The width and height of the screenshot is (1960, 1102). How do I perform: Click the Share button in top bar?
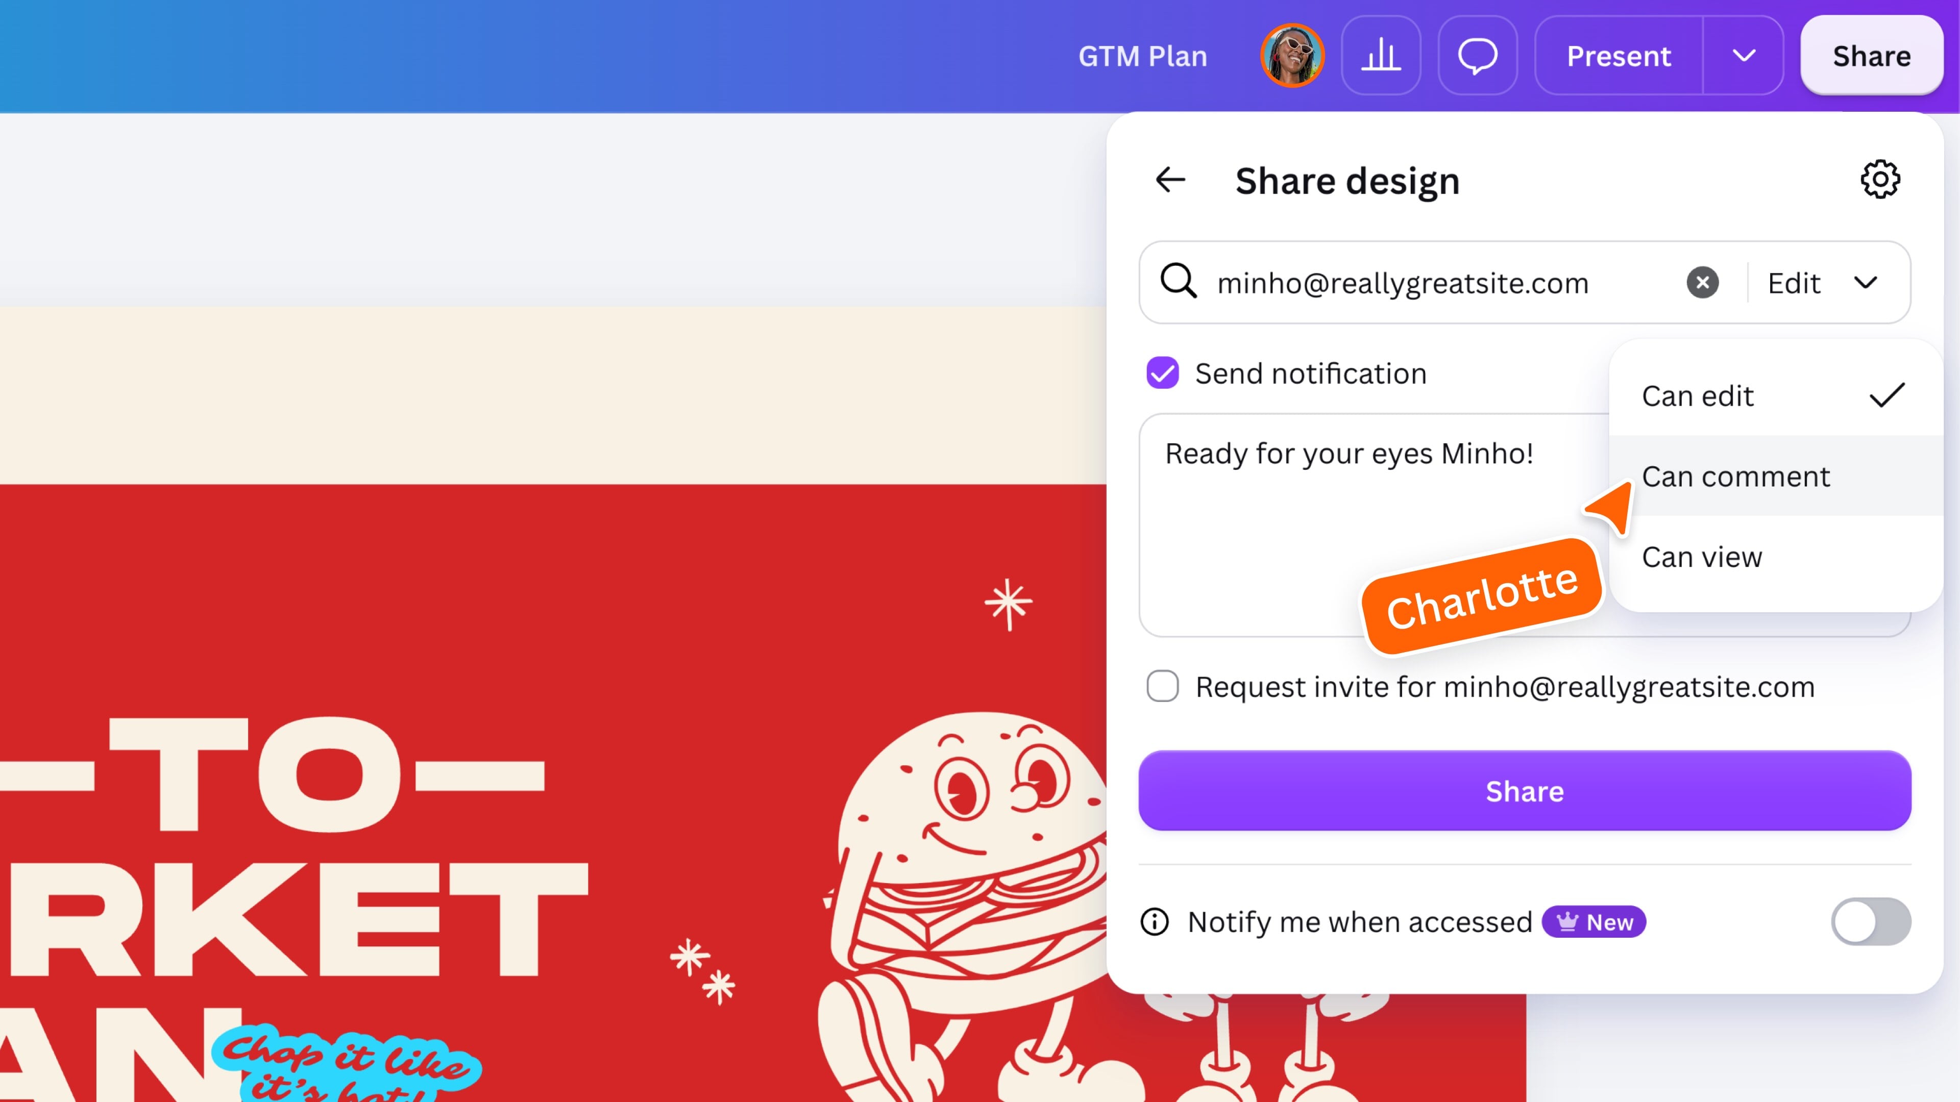1872,56
